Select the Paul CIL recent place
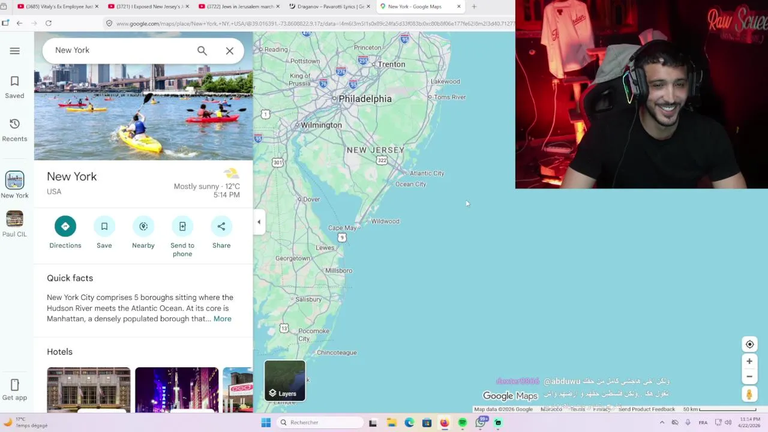This screenshot has height=432, width=768. coord(14,224)
